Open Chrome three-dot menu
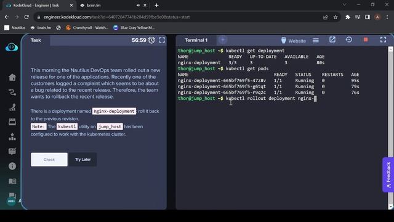Screen dimensions: 394x222 387,17
